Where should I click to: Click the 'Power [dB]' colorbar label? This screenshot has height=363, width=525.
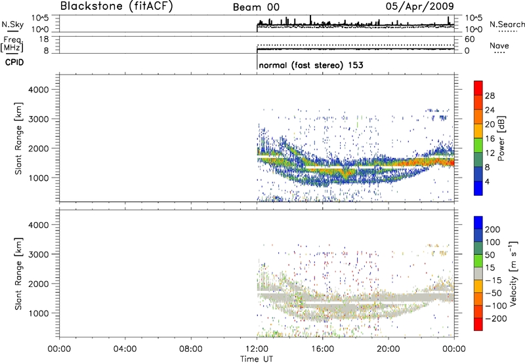point(501,138)
